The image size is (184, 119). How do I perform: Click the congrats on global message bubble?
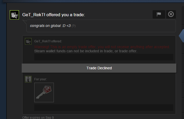[x=101, y=26]
